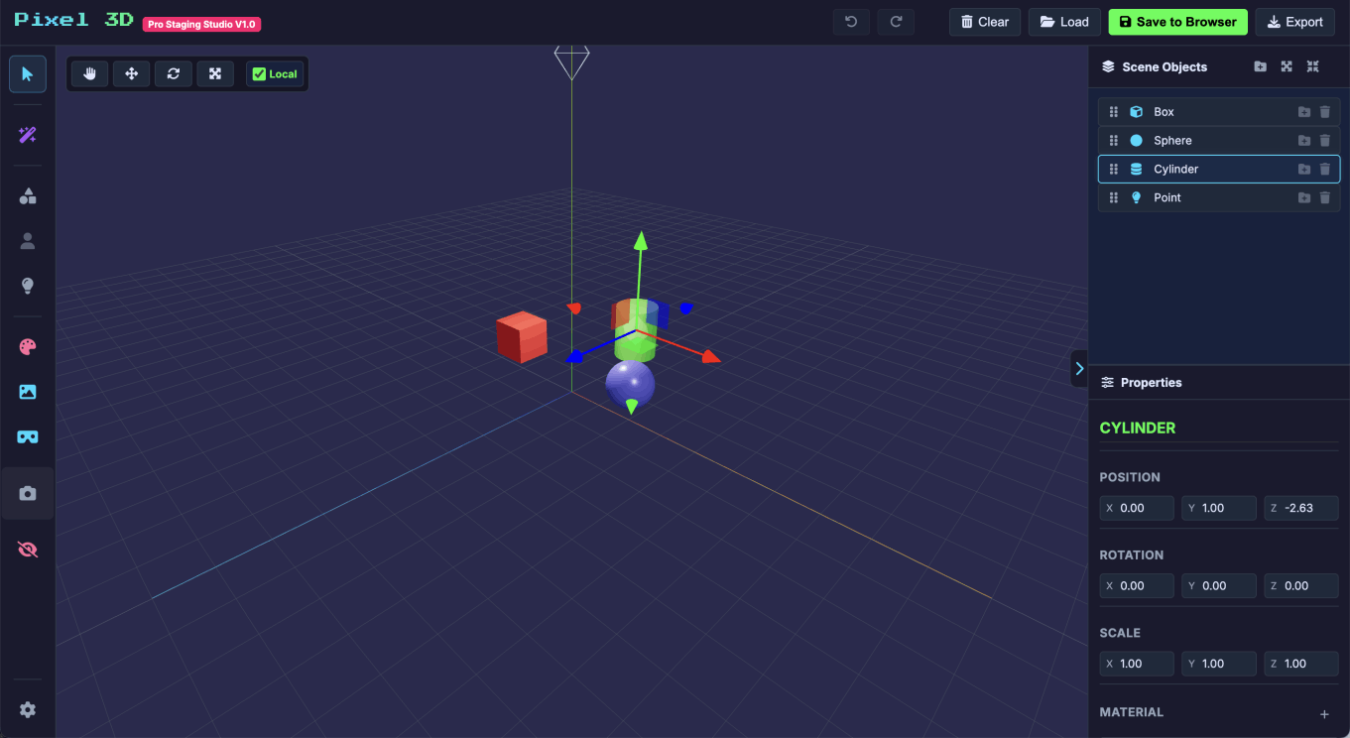
Task: Click the blue Z-axis gizmo arrow
Action: pos(572,357)
